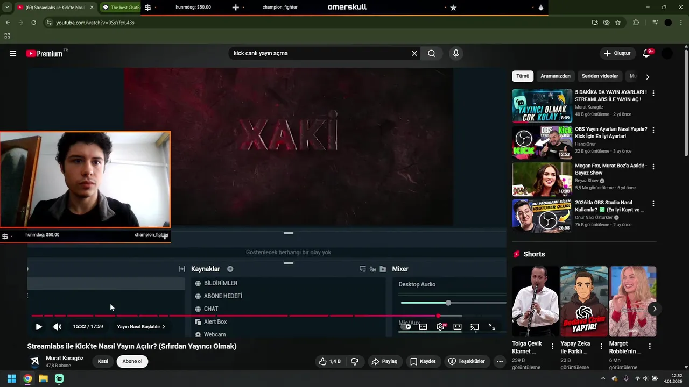Go back in Chrome

coord(8,23)
